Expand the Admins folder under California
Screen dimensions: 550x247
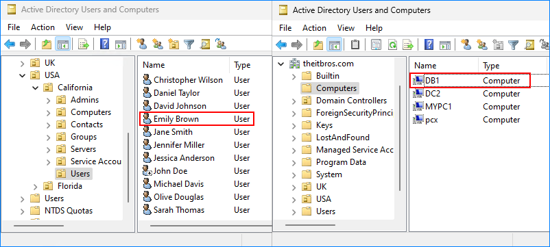click(x=49, y=100)
